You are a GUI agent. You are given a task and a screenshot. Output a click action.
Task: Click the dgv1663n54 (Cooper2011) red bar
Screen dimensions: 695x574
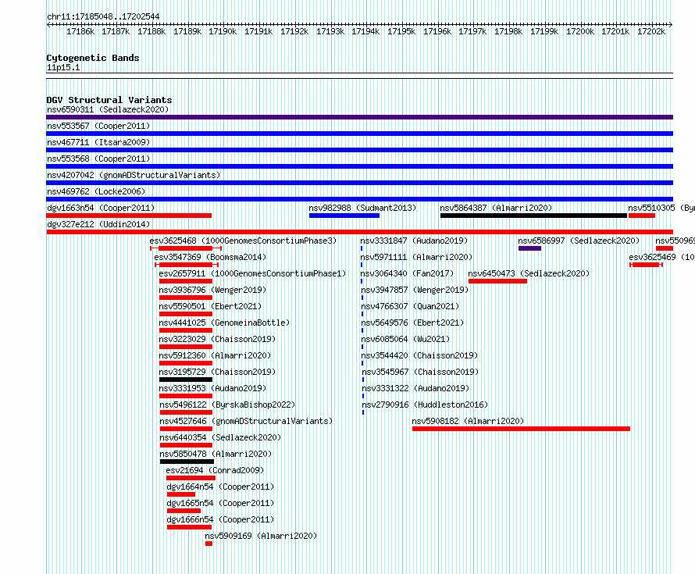pos(129,216)
